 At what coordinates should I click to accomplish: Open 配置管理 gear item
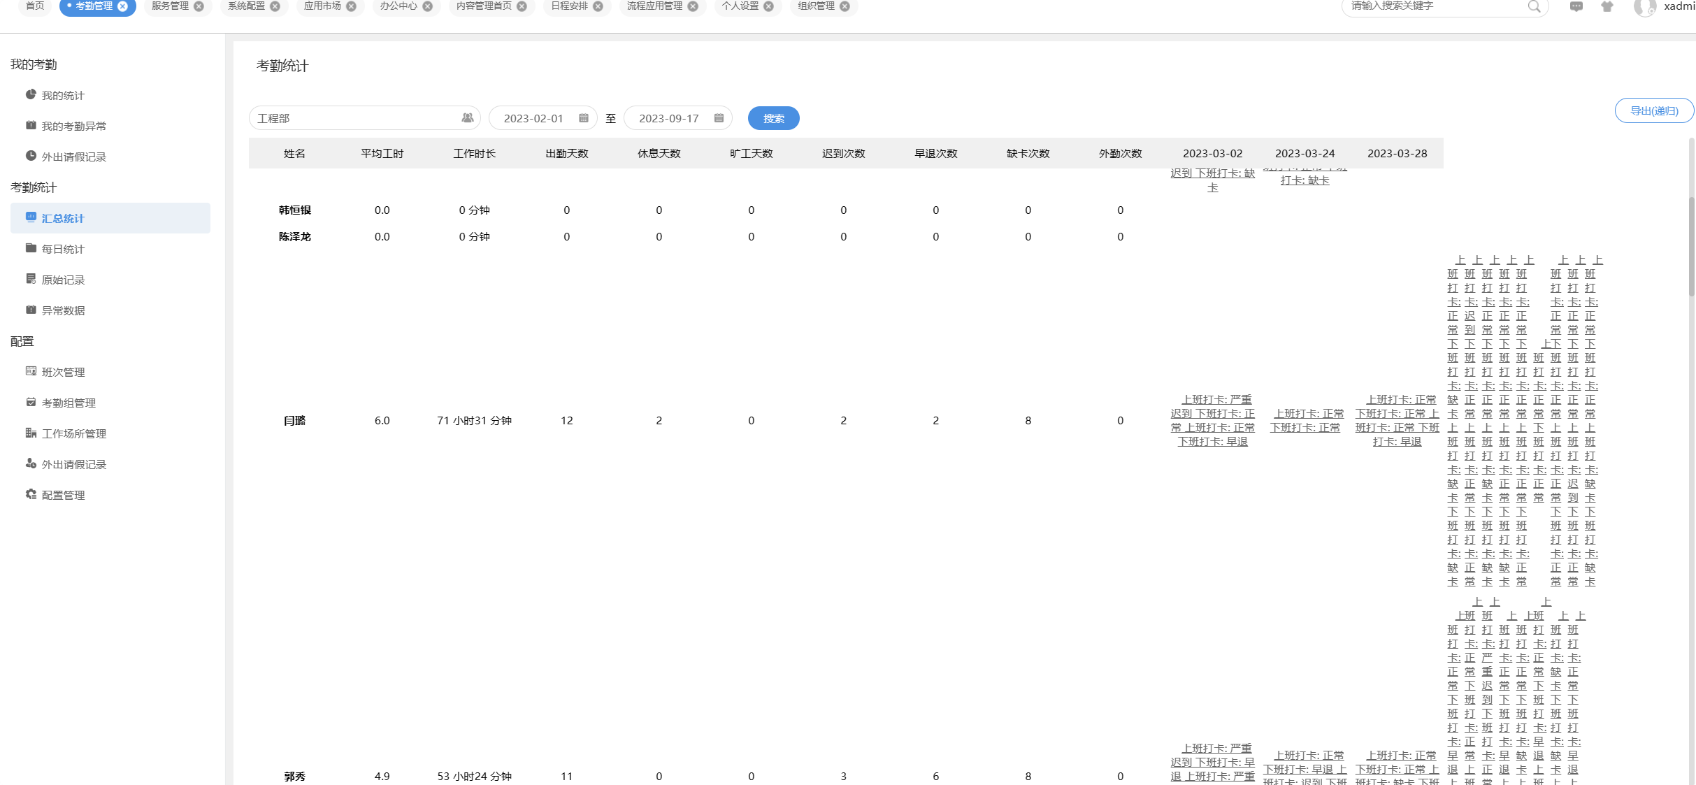tap(63, 495)
